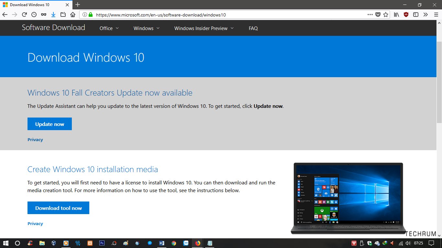Viewport: 442px width, 248px height.
Task: Open the Windows action center notifications
Action: click(x=431, y=243)
